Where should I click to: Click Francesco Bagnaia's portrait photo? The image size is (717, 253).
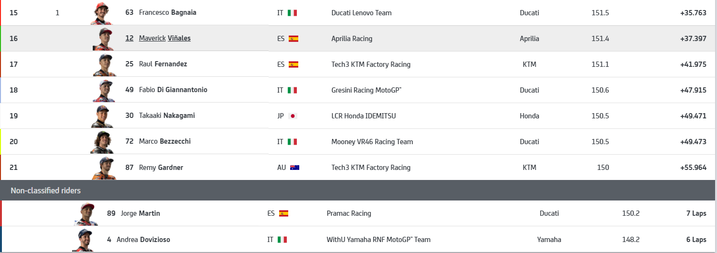click(x=101, y=13)
